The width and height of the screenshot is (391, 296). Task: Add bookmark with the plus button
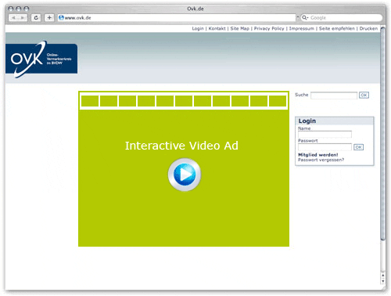click(49, 18)
